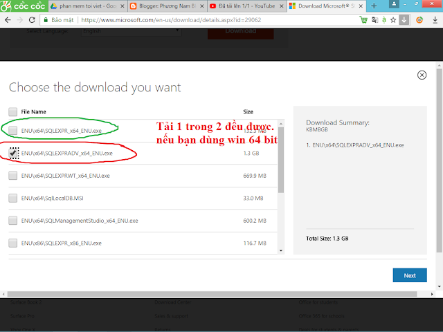Click file list scroll up arrow

(281, 124)
